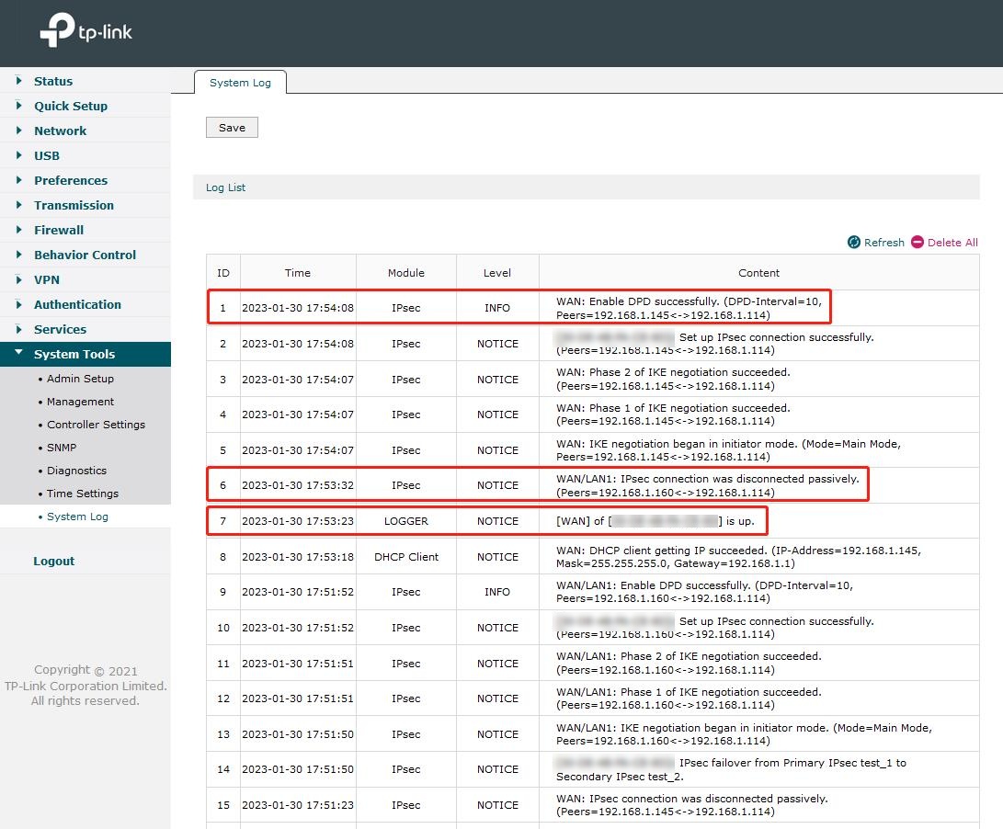The height and width of the screenshot is (829, 1003).
Task: Open the Quick Setup menu
Action: [70, 106]
